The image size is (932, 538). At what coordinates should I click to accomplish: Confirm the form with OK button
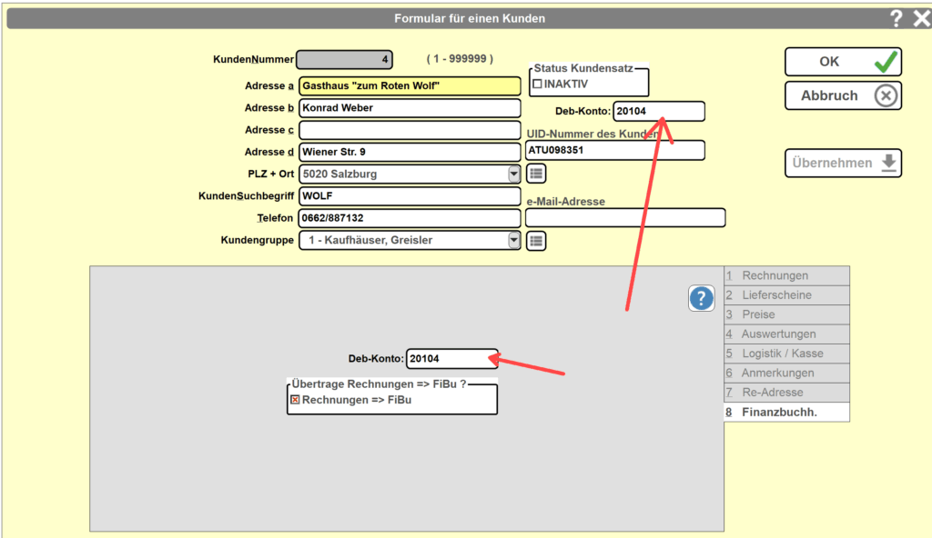(x=843, y=62)
